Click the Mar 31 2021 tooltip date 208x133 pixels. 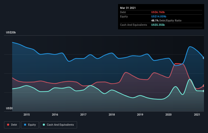tap(128, 8)
